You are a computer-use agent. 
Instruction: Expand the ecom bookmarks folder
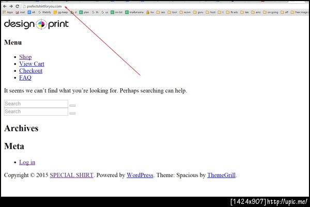point(185,12)
